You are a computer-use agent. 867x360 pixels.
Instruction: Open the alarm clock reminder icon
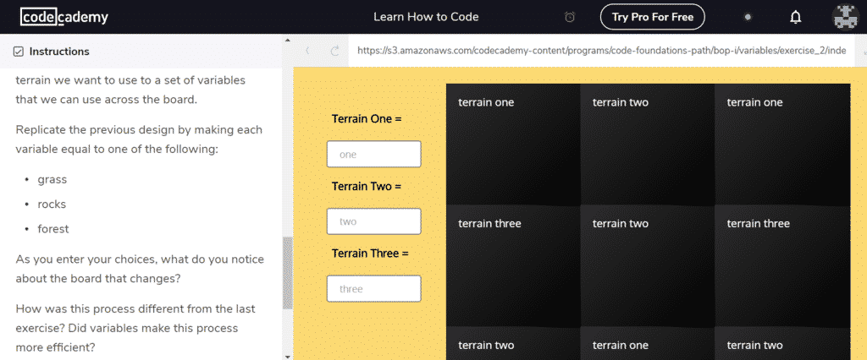(x=570, y=17)
